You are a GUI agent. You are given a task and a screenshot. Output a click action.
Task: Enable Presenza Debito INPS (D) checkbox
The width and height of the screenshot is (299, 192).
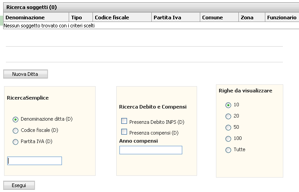124,121
